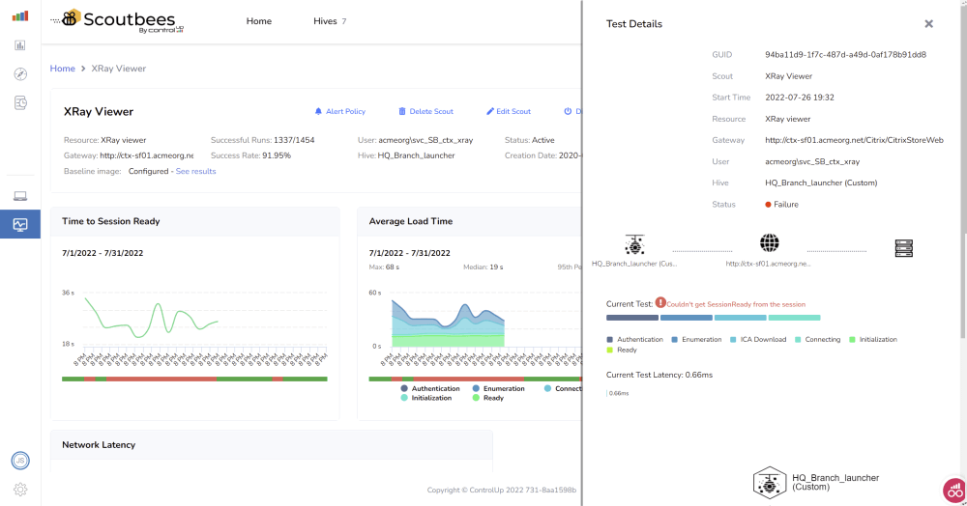The image size is (967, 506).
Task: Open the settings gear in sidebar
Action: [x=20, y=490]
